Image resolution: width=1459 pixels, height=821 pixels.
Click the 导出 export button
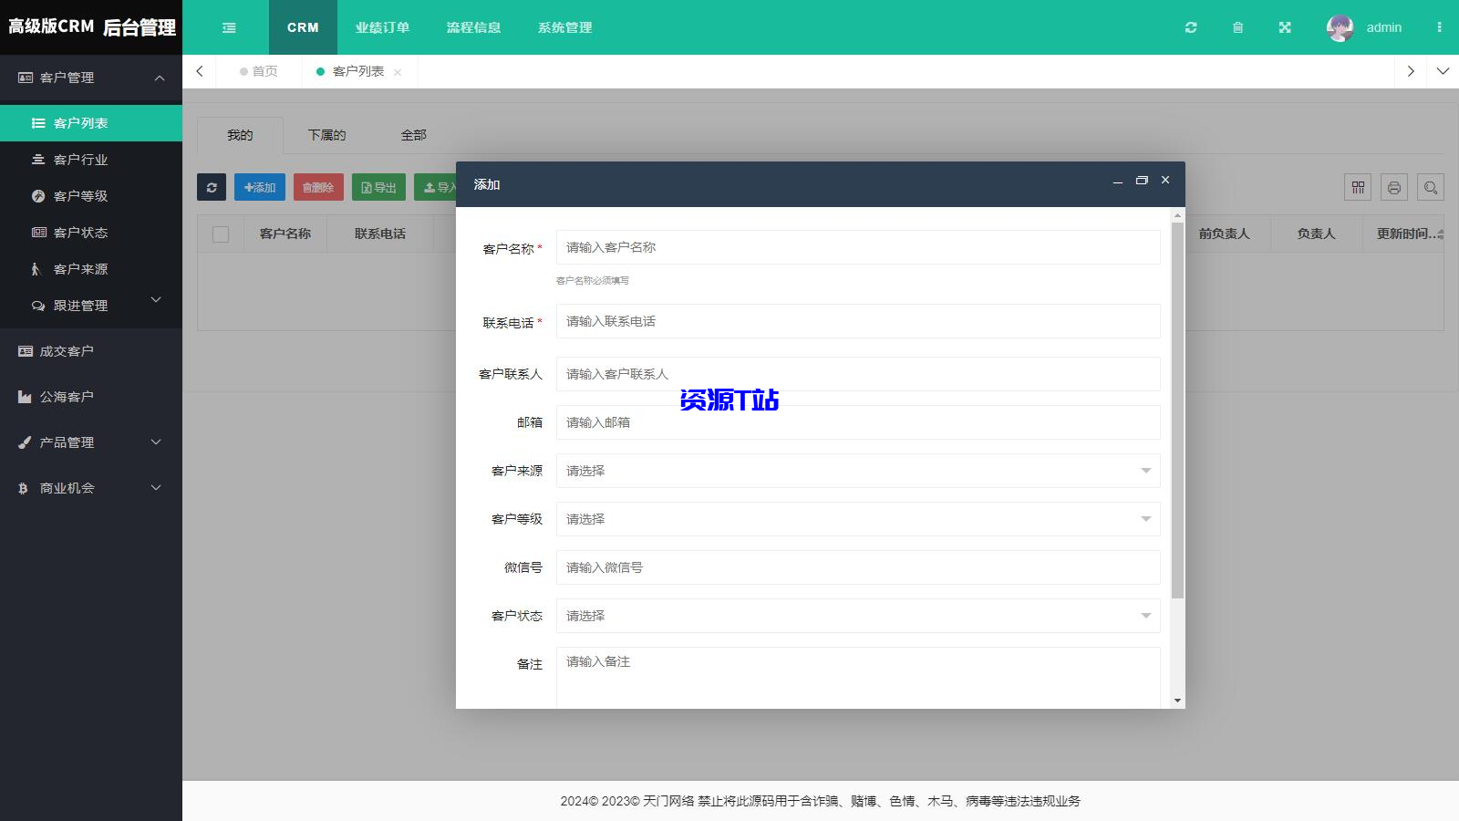[378, 187]
